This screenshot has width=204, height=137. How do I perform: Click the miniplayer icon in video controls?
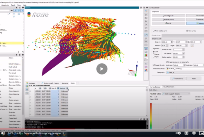click(x=202, y=133)
